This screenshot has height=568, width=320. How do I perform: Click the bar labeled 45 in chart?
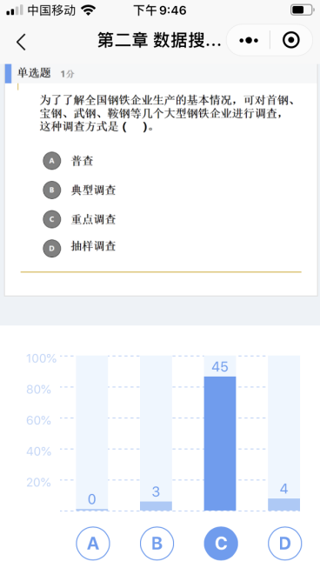point(220,444)
